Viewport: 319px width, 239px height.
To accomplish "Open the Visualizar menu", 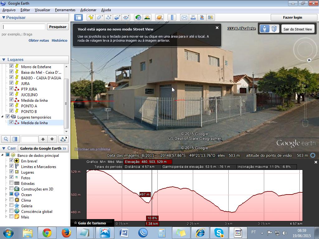I will click(x=42, y=10).
